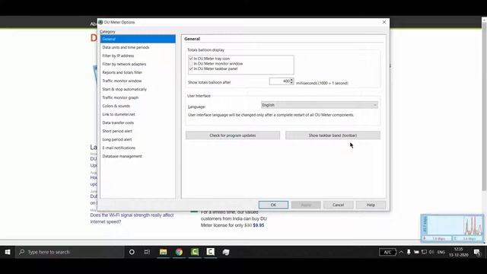This screenshot has height=274, width=487.
Task: Open Traffic monitor window category
Action: coord(122,81)
